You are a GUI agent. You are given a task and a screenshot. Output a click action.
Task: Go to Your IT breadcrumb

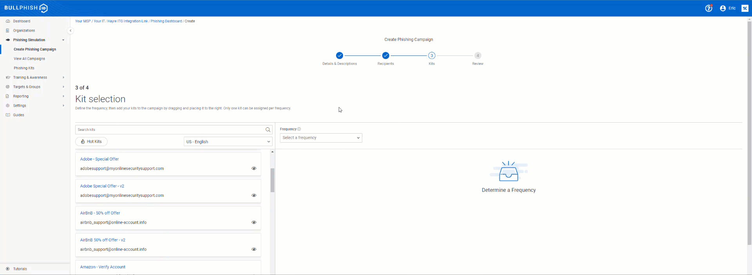[99, 21]
